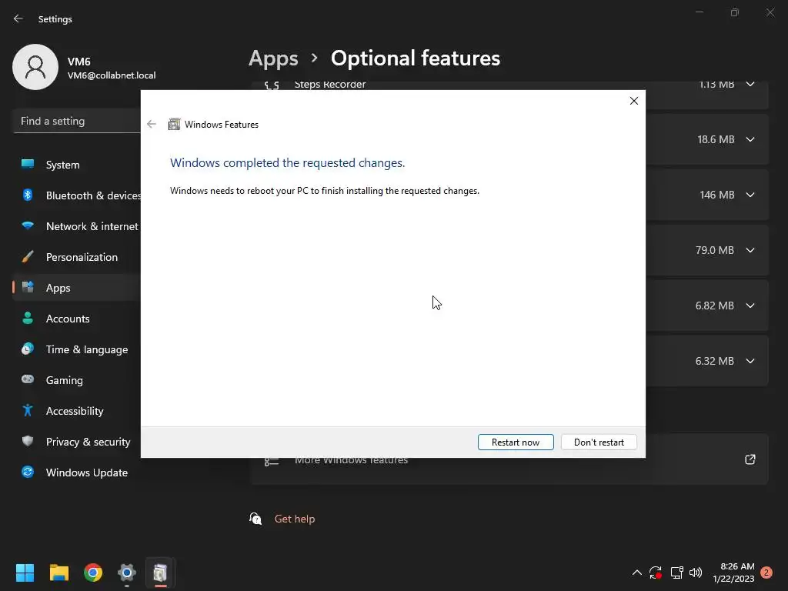
Task: Choose Don't restart in the dialog
Action: point(599,442)
